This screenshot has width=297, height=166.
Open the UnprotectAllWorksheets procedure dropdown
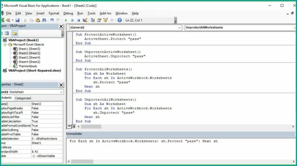click(x=294, y=27)
